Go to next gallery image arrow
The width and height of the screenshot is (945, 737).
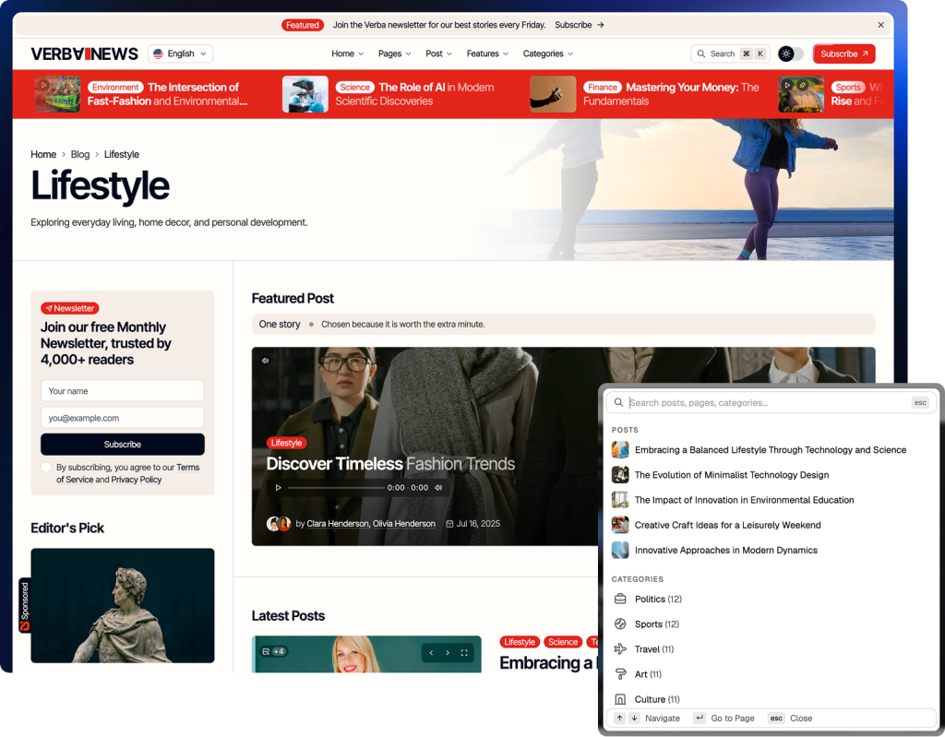pos(448,653)
